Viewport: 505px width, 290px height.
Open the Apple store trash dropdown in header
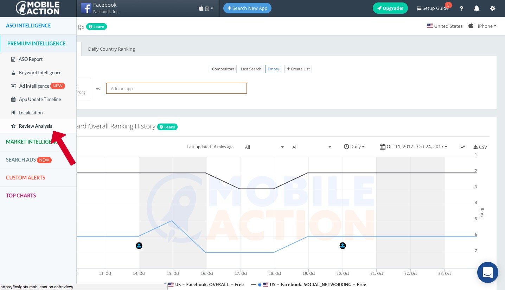coord(206,8)
